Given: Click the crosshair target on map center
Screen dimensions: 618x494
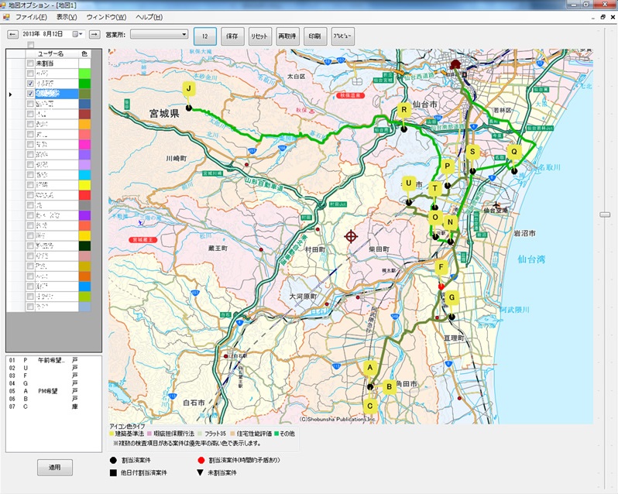Looking at the screenshot, I should pyautogui.click(x=351, y=235).
